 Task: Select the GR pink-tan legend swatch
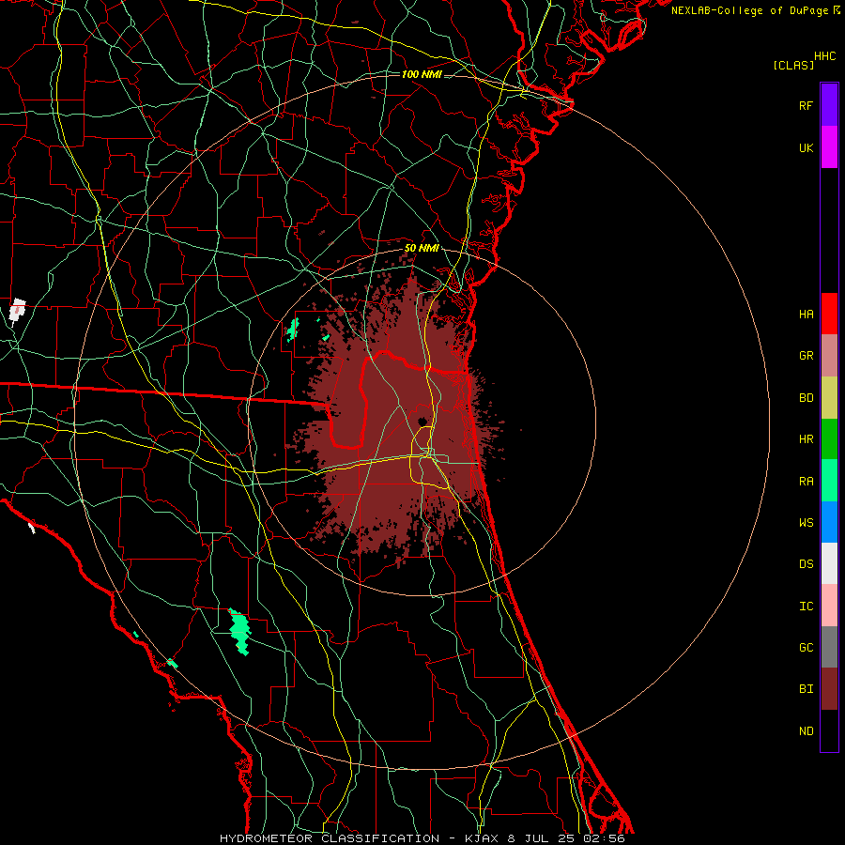(829, 356)
